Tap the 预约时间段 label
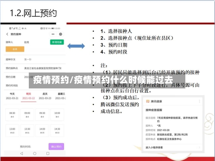Viewport: 215px width, 161px height. tap(12, 85)
